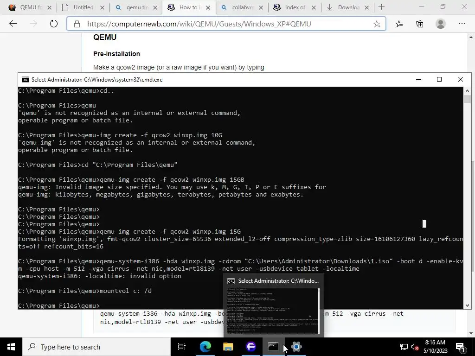Open the browser profile avatar
This screenshot has height=356, width=475.
point(441,24)
